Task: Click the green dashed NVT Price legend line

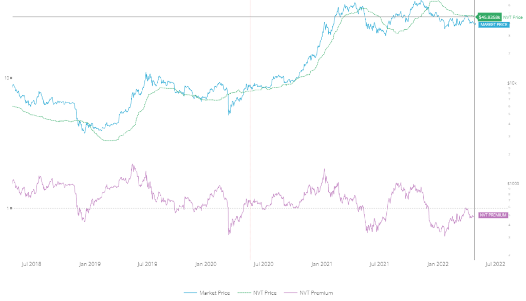Action: point(242,293)
